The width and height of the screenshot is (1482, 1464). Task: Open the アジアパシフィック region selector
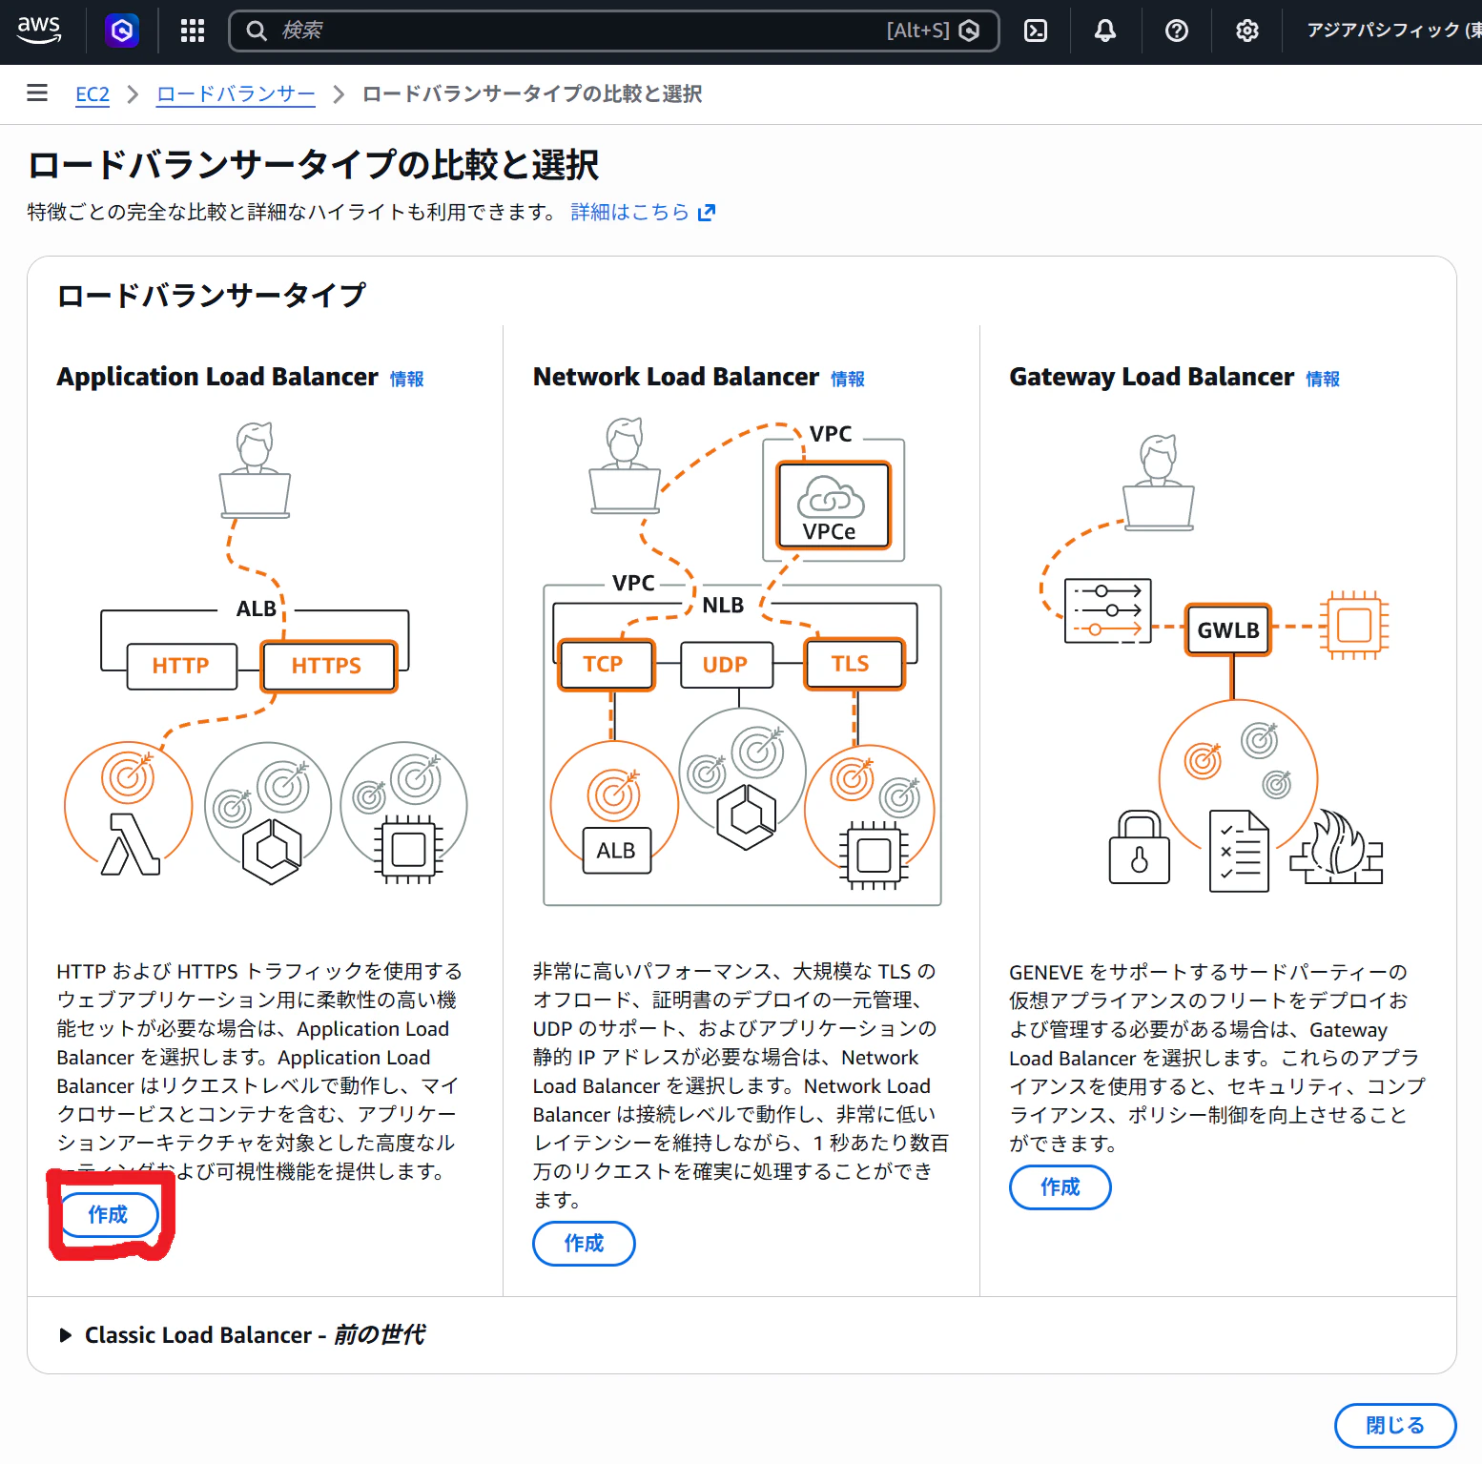1394,31
